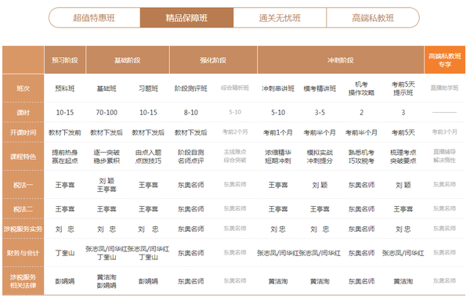The image size is (470, 296).
Task: Select the 财务与会计 row label
Action: pyautogui.click(x=23, y=253)
